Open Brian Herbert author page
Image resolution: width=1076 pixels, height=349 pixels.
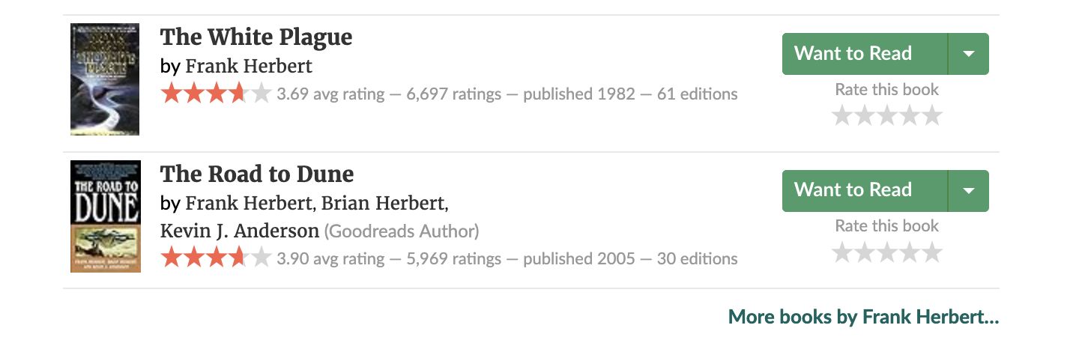tap(384, 203)
